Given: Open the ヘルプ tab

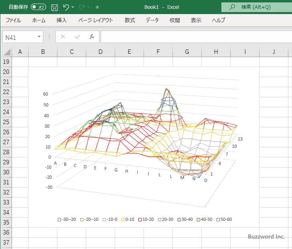Looking at the screenshot, I should tap(219, 20).
